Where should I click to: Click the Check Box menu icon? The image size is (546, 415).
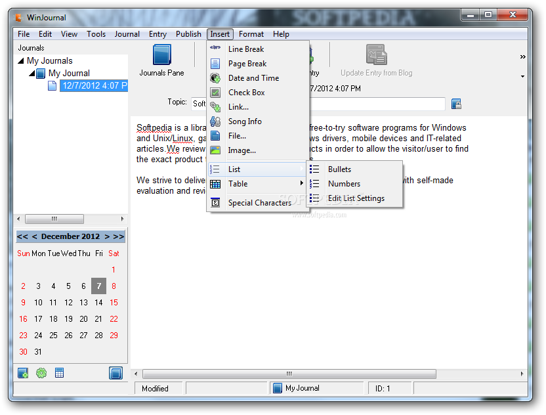click(215, 93)
